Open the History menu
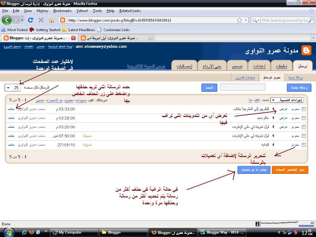The height and width of the screenshot is (237, 316). (43, 11)
